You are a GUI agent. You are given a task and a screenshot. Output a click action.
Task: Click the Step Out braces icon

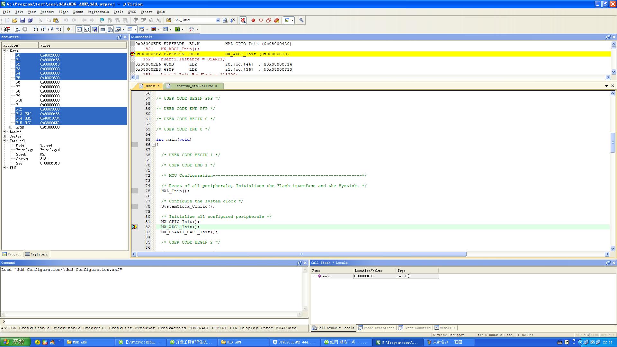(x=51, y=29)
